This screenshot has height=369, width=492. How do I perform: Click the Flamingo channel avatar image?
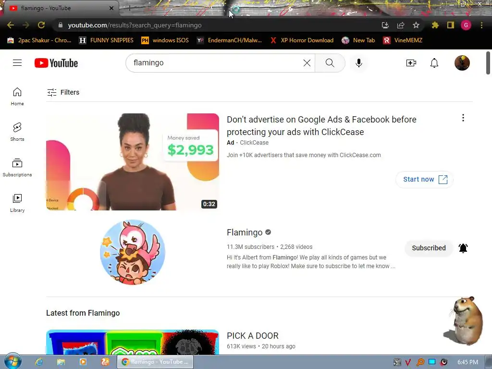click(x=133, y=252)
